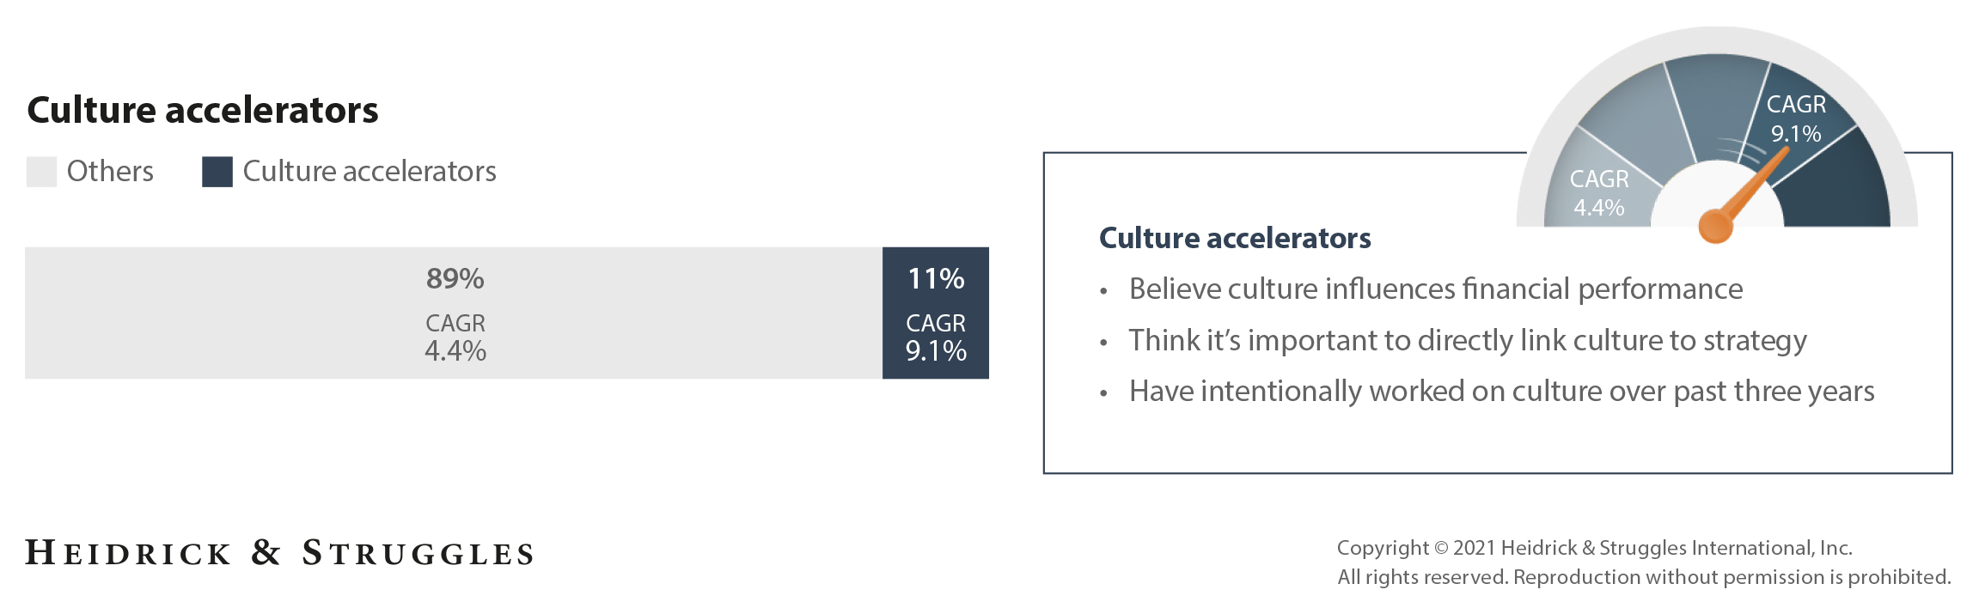Select the 11% culture accelerators bar
The image size is (1979, 614).
[935, 313]
